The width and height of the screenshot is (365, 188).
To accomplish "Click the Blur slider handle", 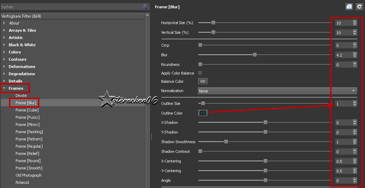I will tap(255, 55).
